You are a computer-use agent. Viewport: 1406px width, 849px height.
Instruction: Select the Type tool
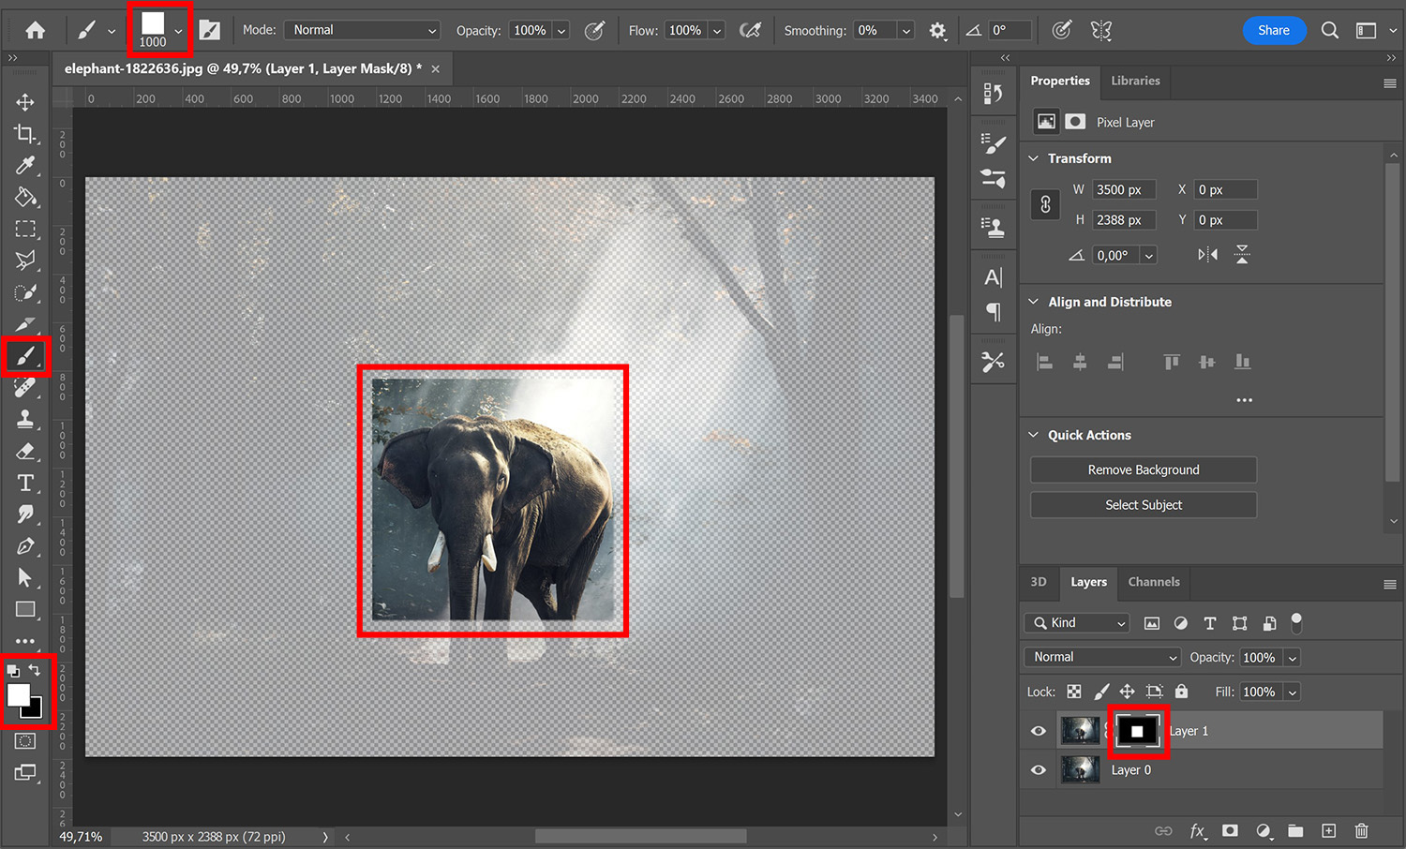(25, 483)
